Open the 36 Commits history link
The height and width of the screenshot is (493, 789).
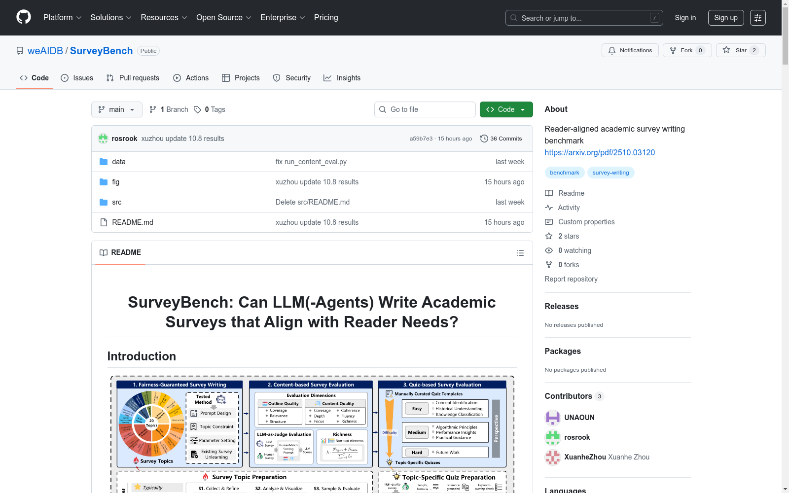pos(501,139)
